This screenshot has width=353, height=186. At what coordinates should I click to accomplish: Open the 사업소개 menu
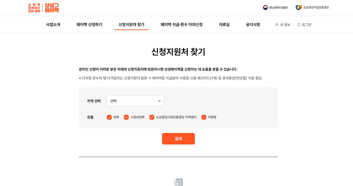click(53, 25)
